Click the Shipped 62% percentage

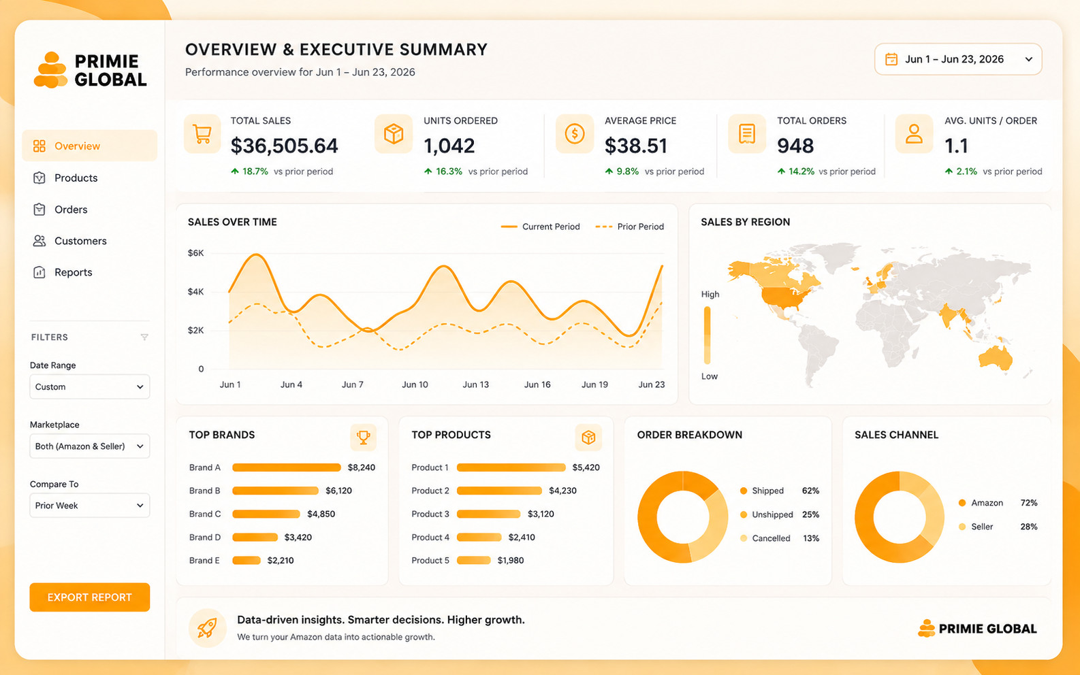coord(810,491)
